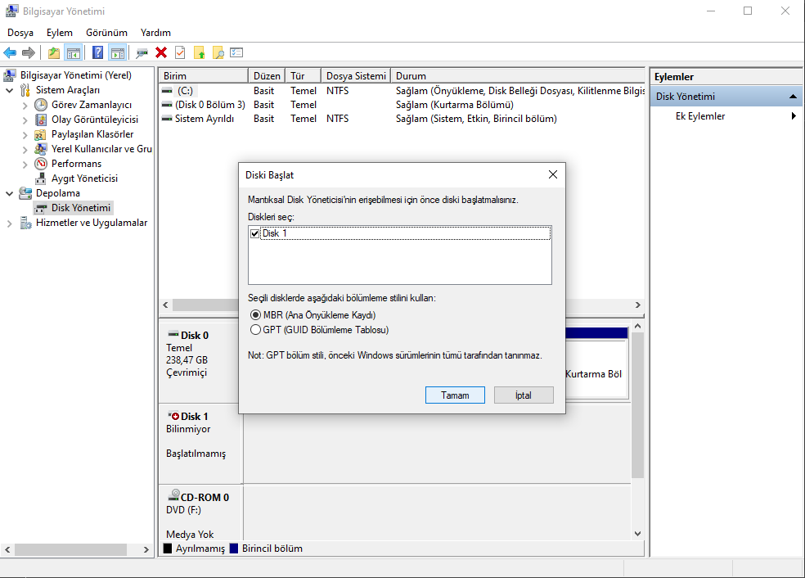Click the tree pane scroll left arrow
The image size is (805, 578).
7,549
